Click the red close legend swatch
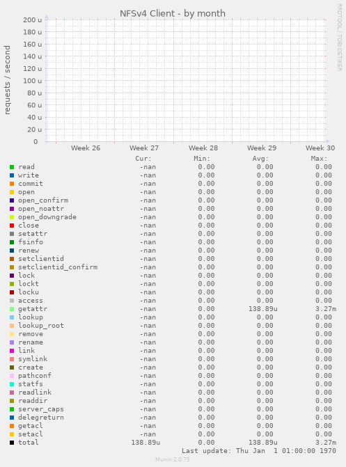The image size is (346, 467). 12,225
